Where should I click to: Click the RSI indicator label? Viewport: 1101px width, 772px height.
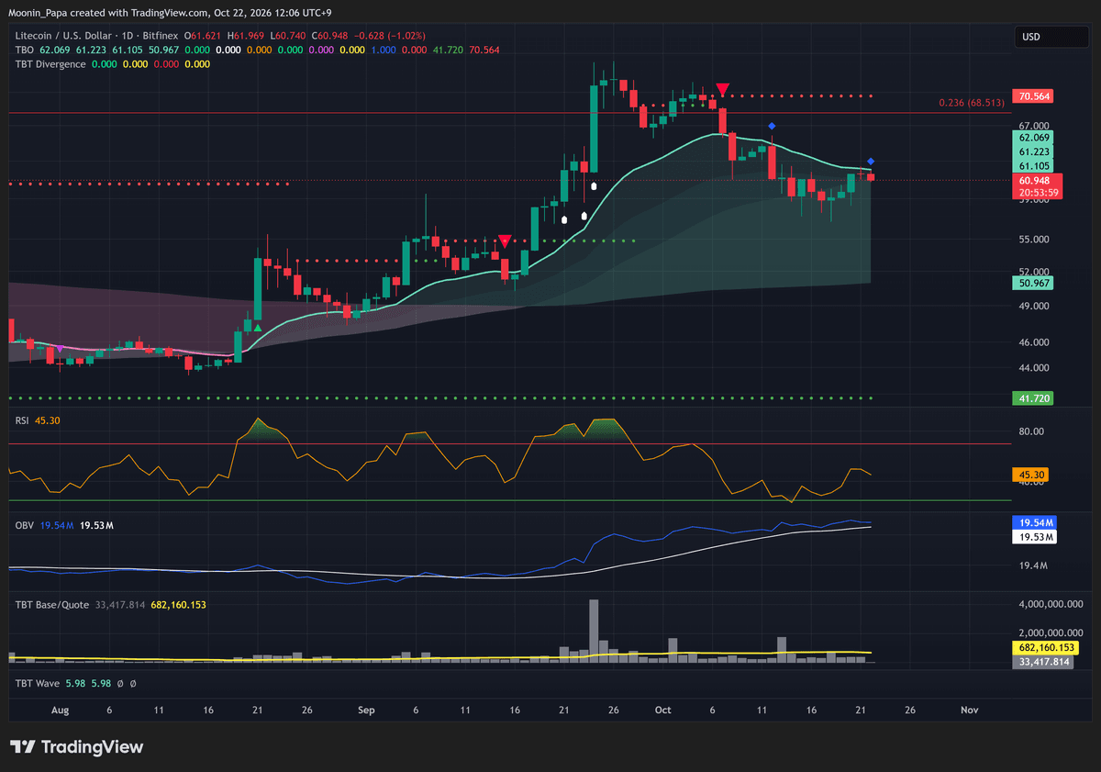[x=23, y=420]
